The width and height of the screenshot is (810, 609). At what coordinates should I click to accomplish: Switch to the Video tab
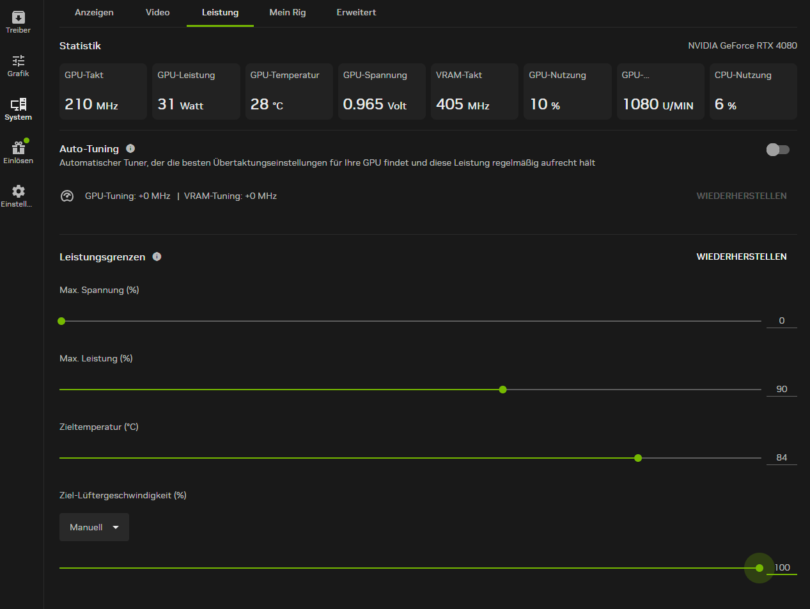(158, 12)
